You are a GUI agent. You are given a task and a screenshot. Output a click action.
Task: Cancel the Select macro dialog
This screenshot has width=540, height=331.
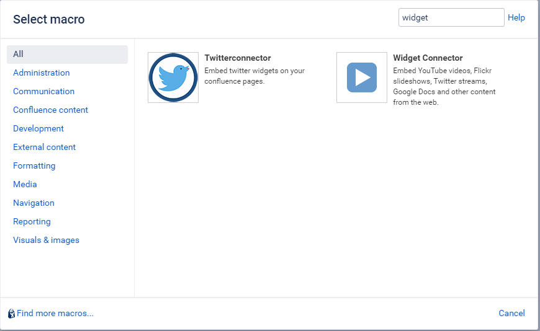click(x=512, y=313)
